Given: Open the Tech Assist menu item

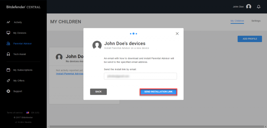Looking at the screenshot, I should point(20,54).
